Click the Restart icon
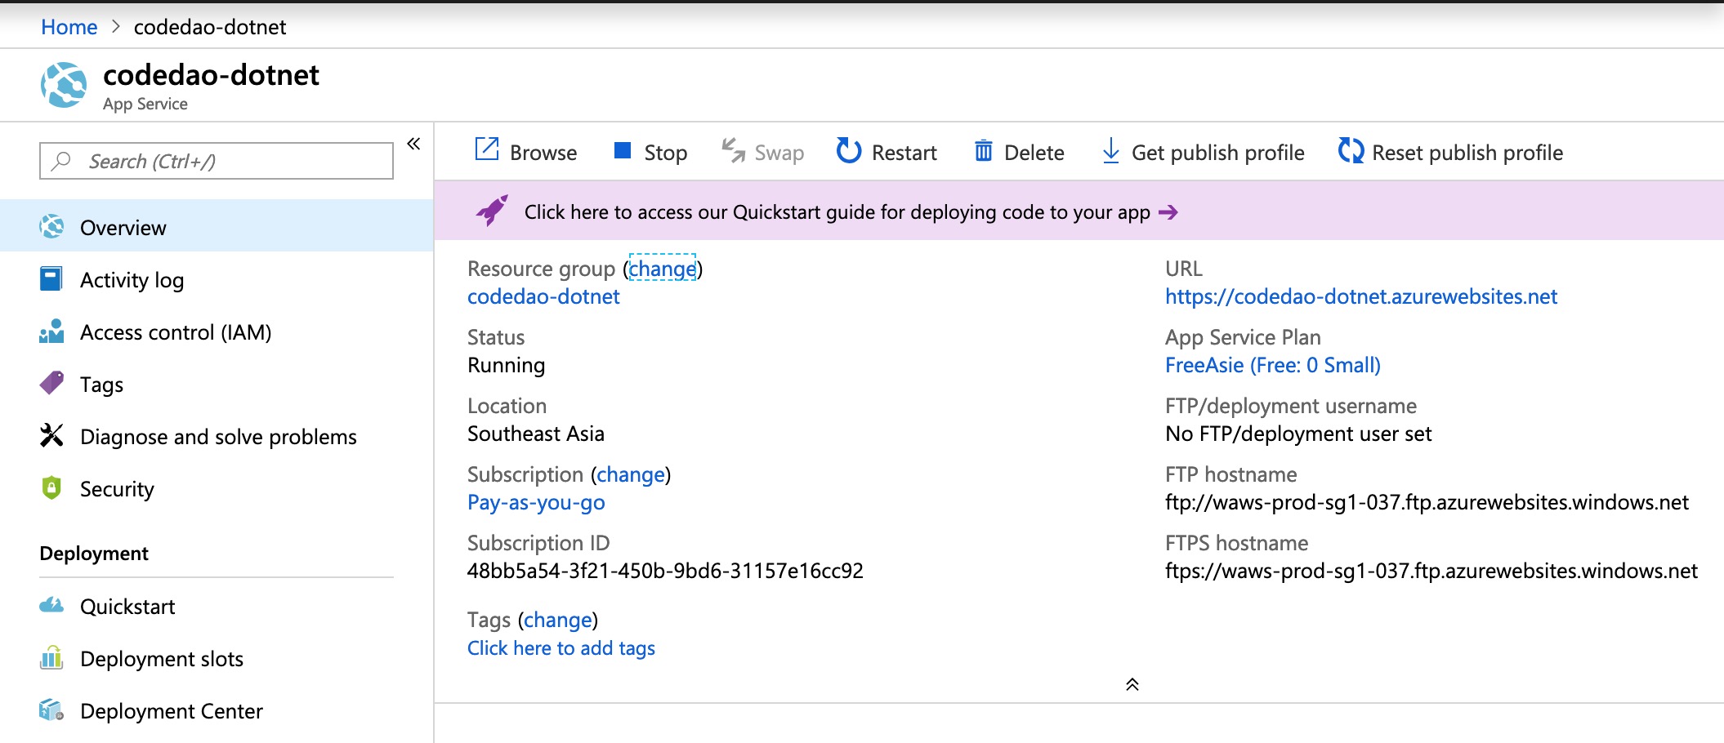This screenshot has height=743, width=1724. 849,151
